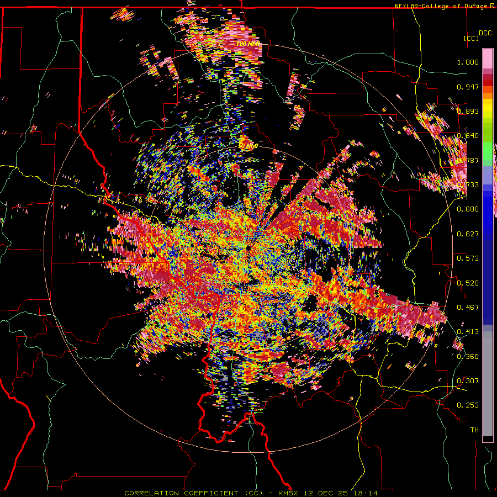This screenshot has height=497, width=497.
Task: Click the 0.680 scale value
Action: coord(468,209)
